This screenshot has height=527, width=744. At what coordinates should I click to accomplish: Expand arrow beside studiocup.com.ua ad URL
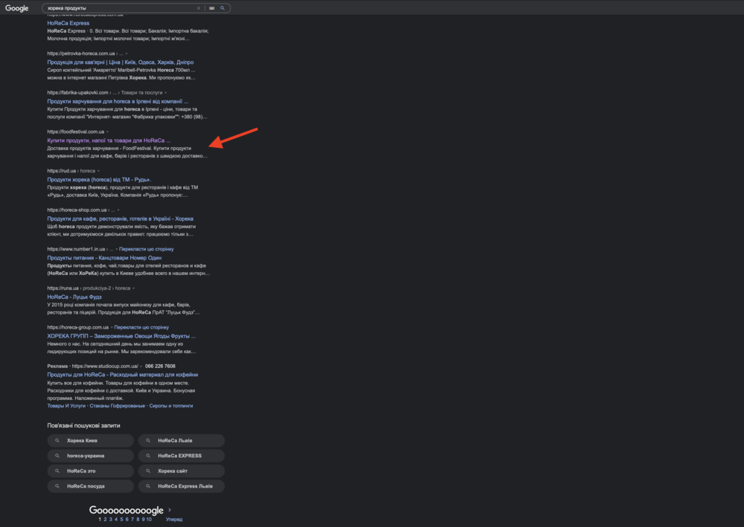point(141,366)
